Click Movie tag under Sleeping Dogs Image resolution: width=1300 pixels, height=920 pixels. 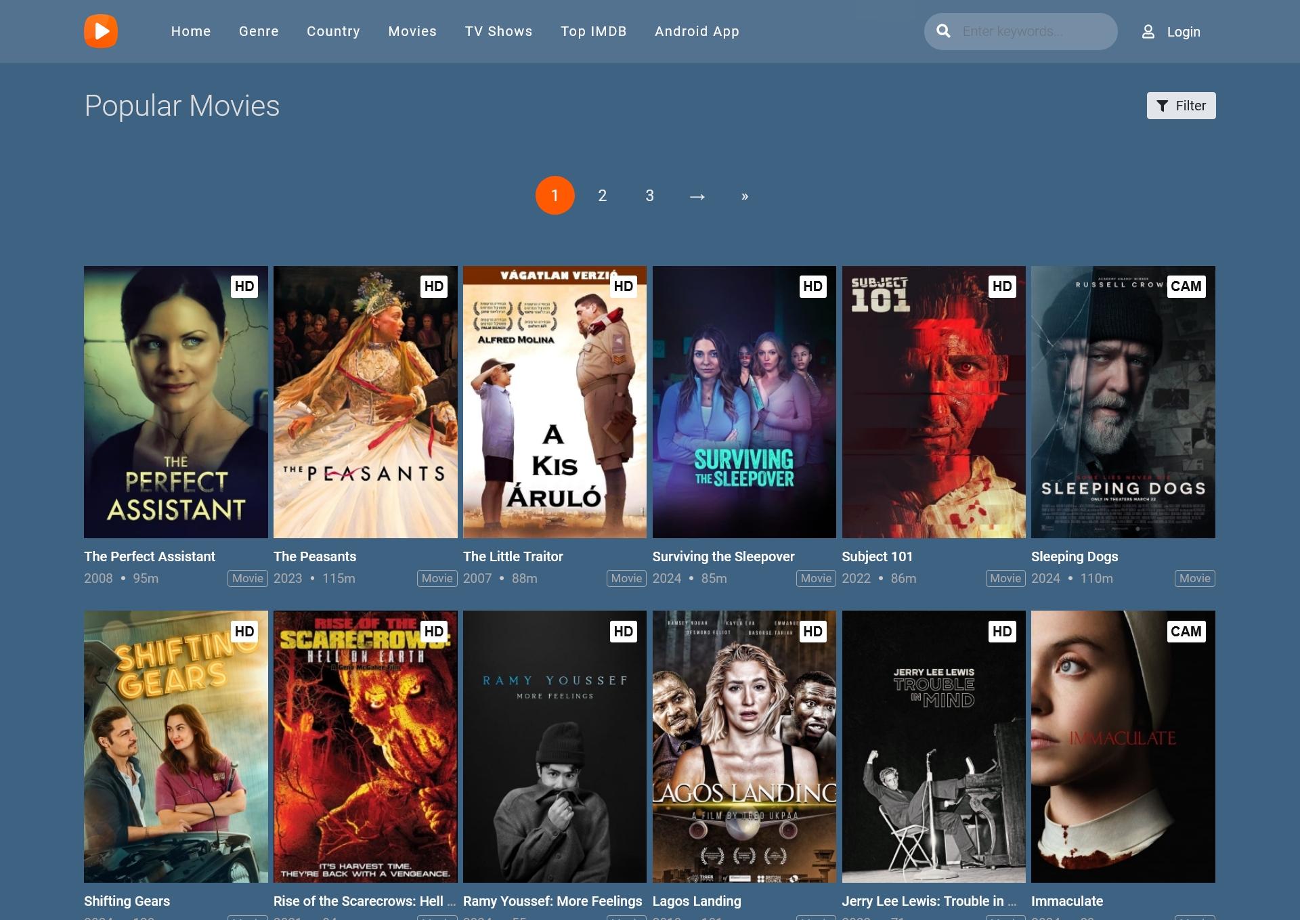point(1195,578)
